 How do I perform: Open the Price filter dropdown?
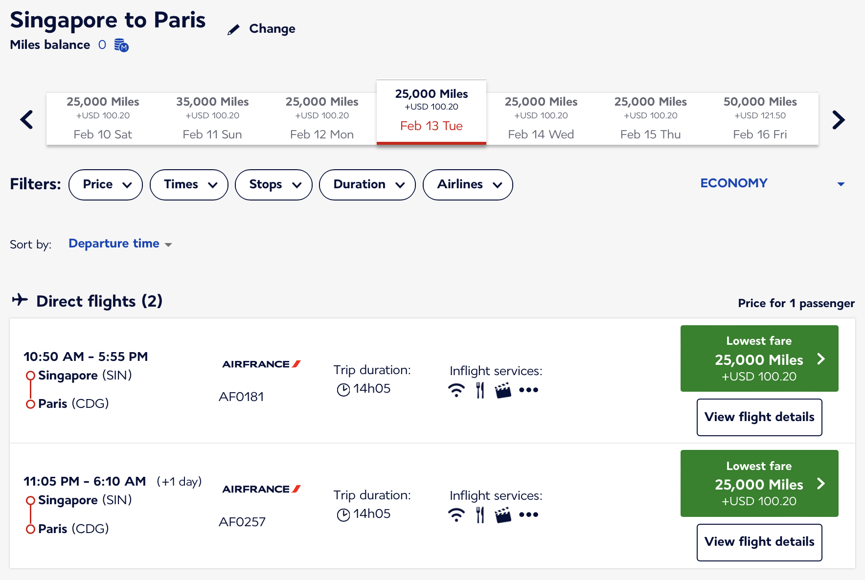pos(106,185)
